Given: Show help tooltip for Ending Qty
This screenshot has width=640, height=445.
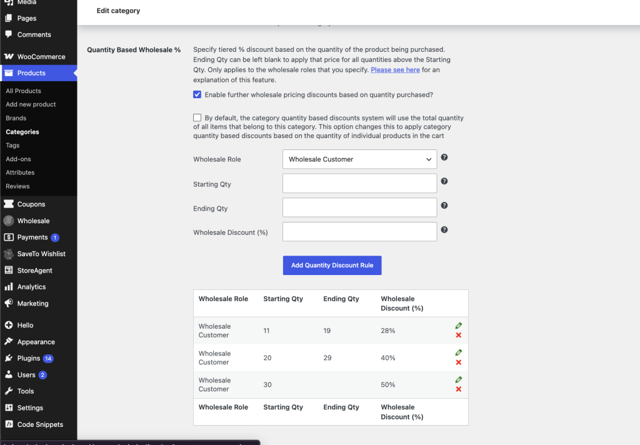Looking at the screenshot, I should pos(444,206).
